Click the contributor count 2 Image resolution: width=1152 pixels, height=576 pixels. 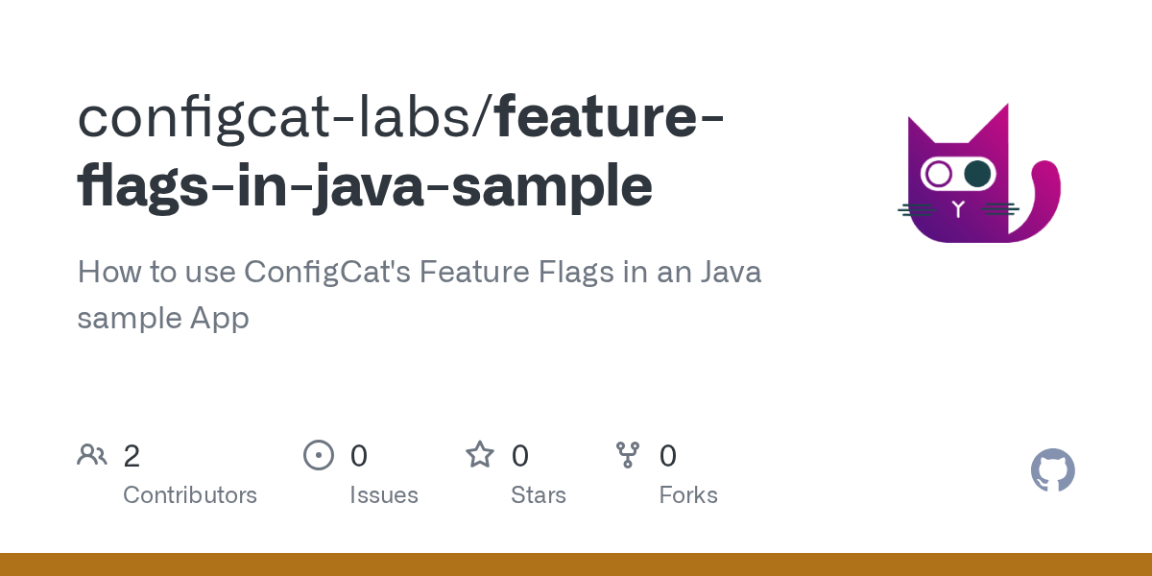tap(132, 456)
